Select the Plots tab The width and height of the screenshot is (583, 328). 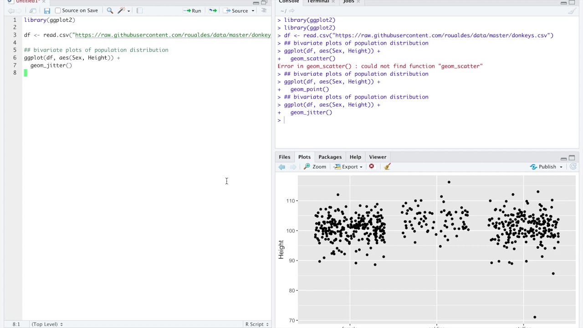[304, 157]
